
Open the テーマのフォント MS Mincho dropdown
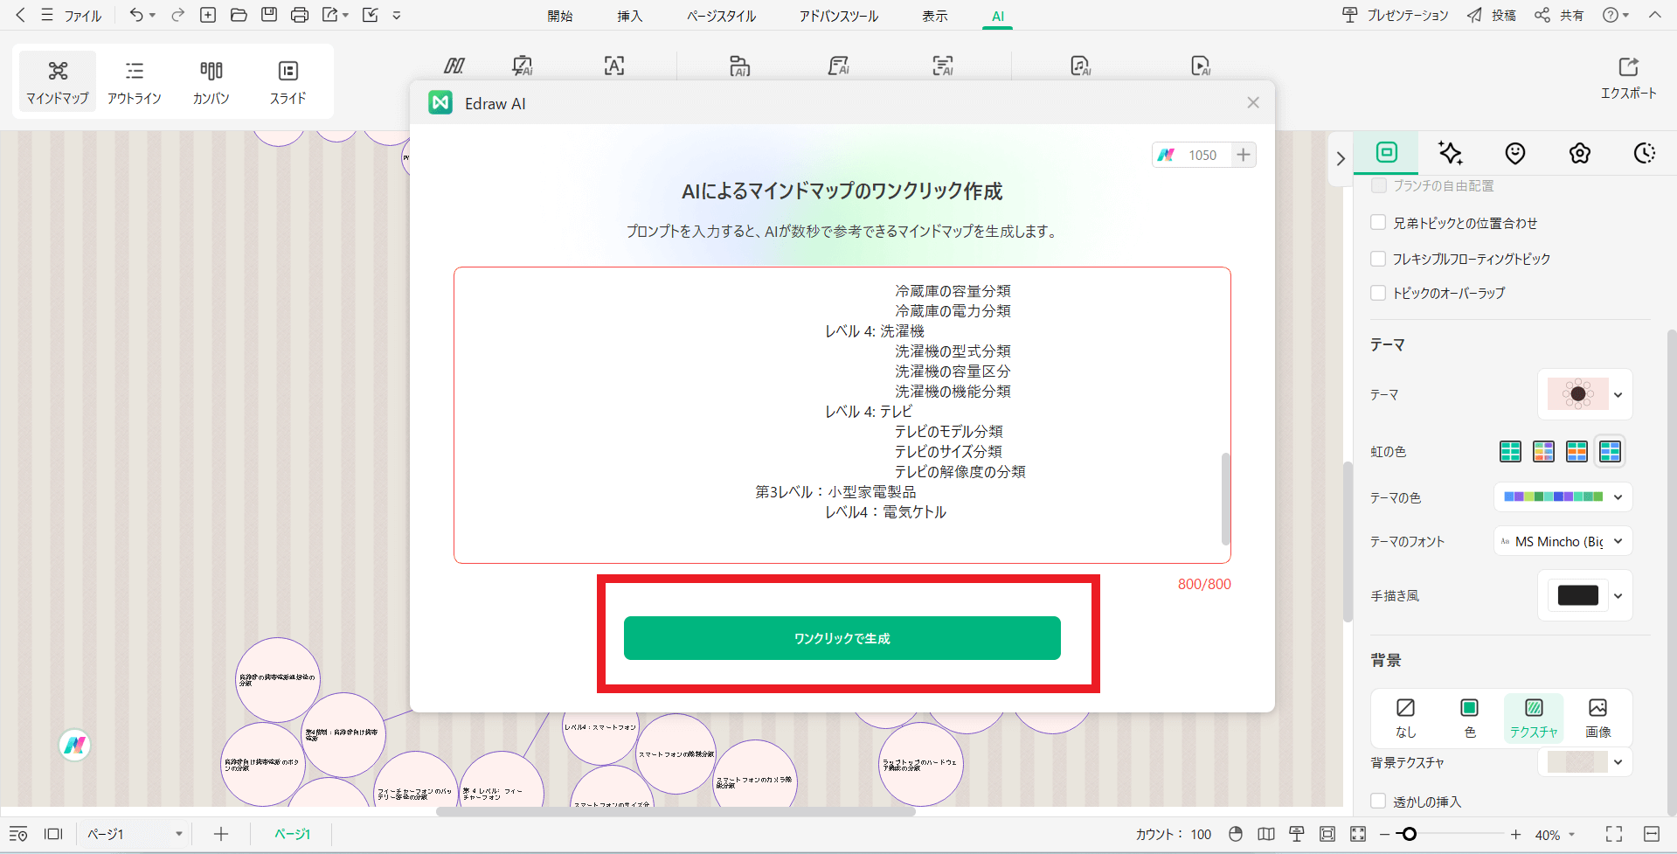(1563, 541)
